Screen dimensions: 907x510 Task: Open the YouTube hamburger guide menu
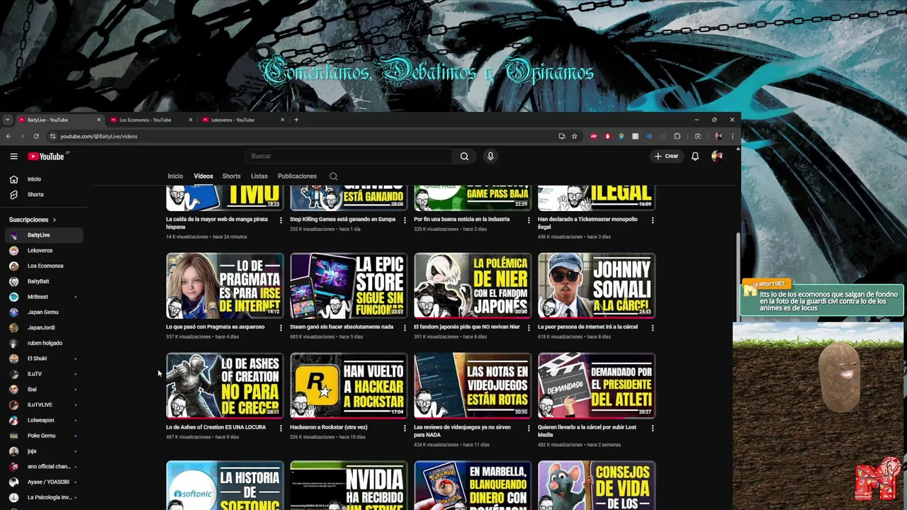point(13,157)
